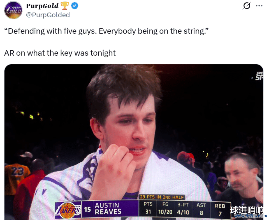Click the blue verified badge
The height and width of the screenshot is (220, 269).
point(75,6)
